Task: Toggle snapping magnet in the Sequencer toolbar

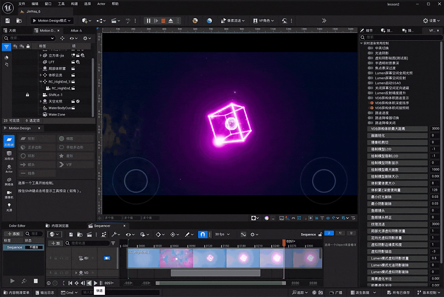Action: click(202, 234)
